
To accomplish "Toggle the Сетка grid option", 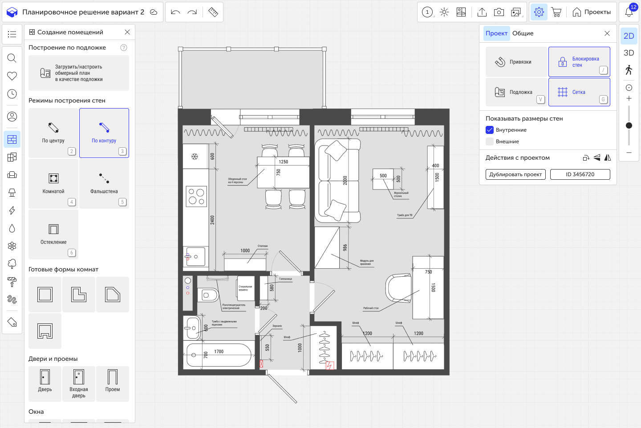I will [579, 92].
